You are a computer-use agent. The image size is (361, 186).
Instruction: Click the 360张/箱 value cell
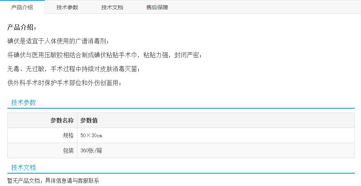pyautogui.click(x=91, y=150)
